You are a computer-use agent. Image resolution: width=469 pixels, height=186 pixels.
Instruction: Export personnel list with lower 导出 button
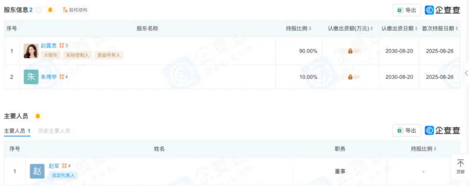tap(406, 130)
